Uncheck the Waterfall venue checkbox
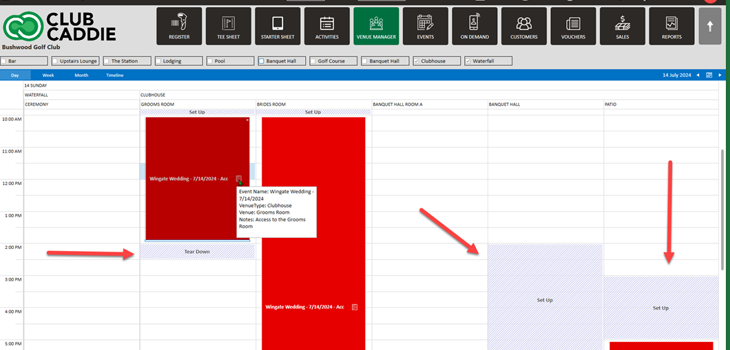 pyautogui.click(x=469, y=61)
